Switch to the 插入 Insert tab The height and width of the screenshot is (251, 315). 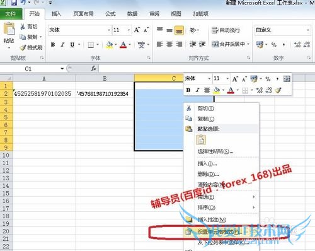pyautogui.click(x=56, y=14)
